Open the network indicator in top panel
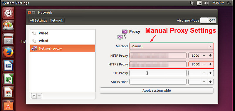Viewport: 235px width, 111px height. pyautogui.click(x=192, y=3)
